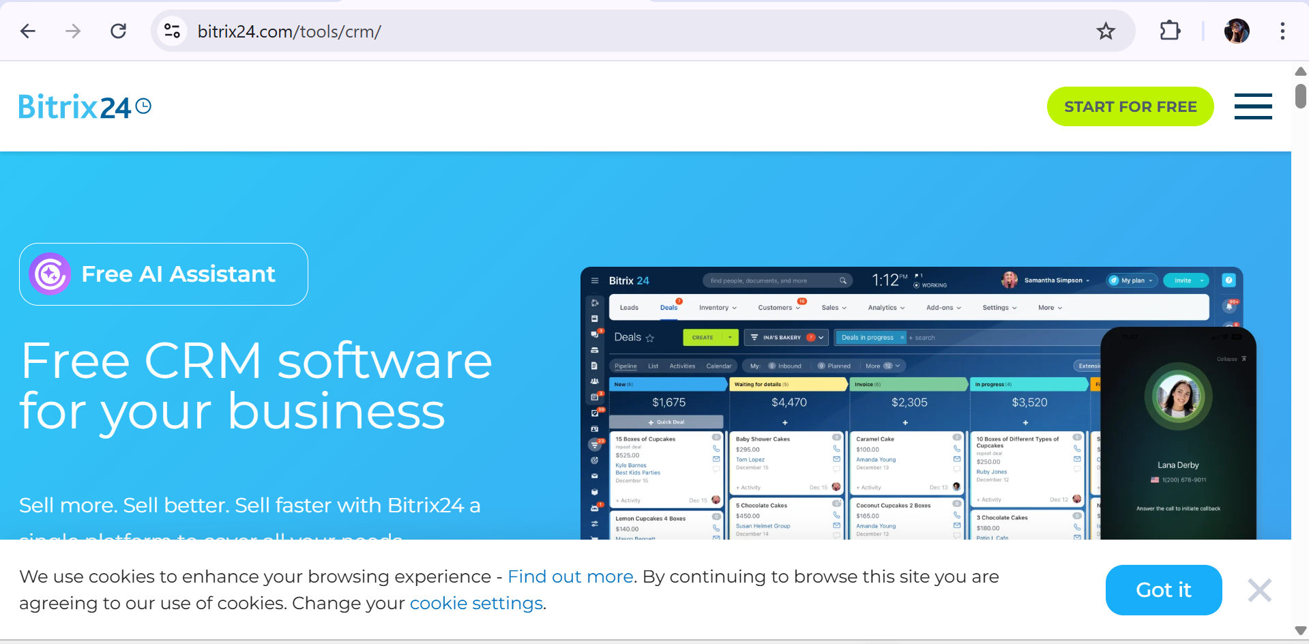The height and width of the screenshot is (644, 1309).
Task: Open the Mail icon in the left sidebar
Action: click(x=594, y=475)
